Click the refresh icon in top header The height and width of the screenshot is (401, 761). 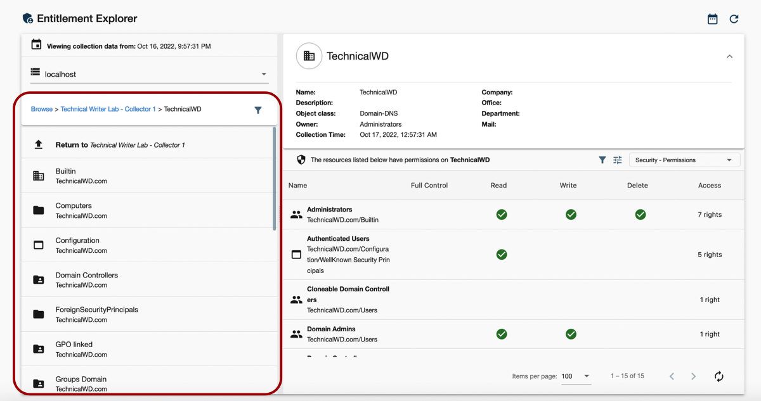click(x=734, y=19)
